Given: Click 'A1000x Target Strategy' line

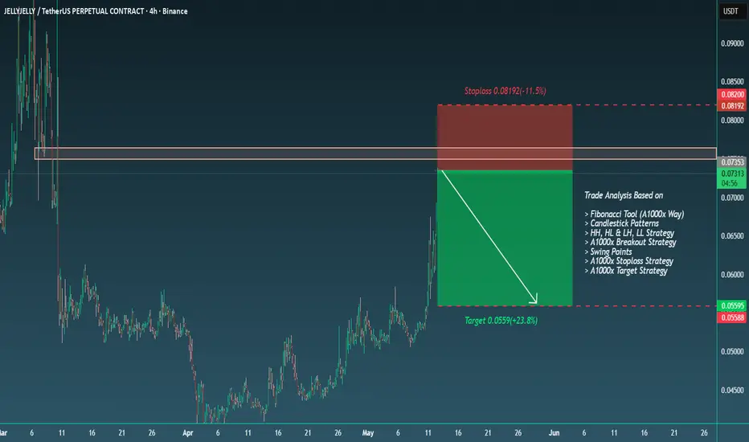Looking at the screenshot, I should 626,271.
